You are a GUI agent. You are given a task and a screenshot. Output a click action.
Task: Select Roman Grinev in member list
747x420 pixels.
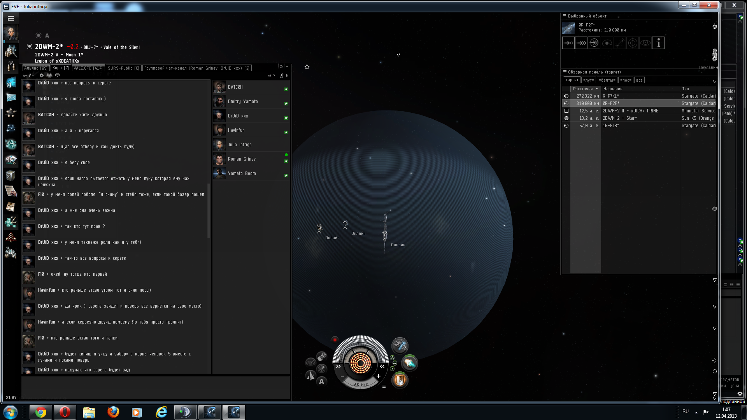point(251,159)
